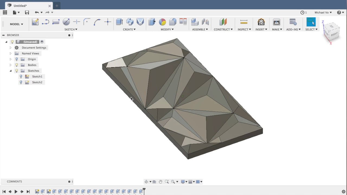Image resolution: width=347 pixels, height=195 pixels.
Task: Click the Add-Ins scripts icon
Action: pos(293,22)
